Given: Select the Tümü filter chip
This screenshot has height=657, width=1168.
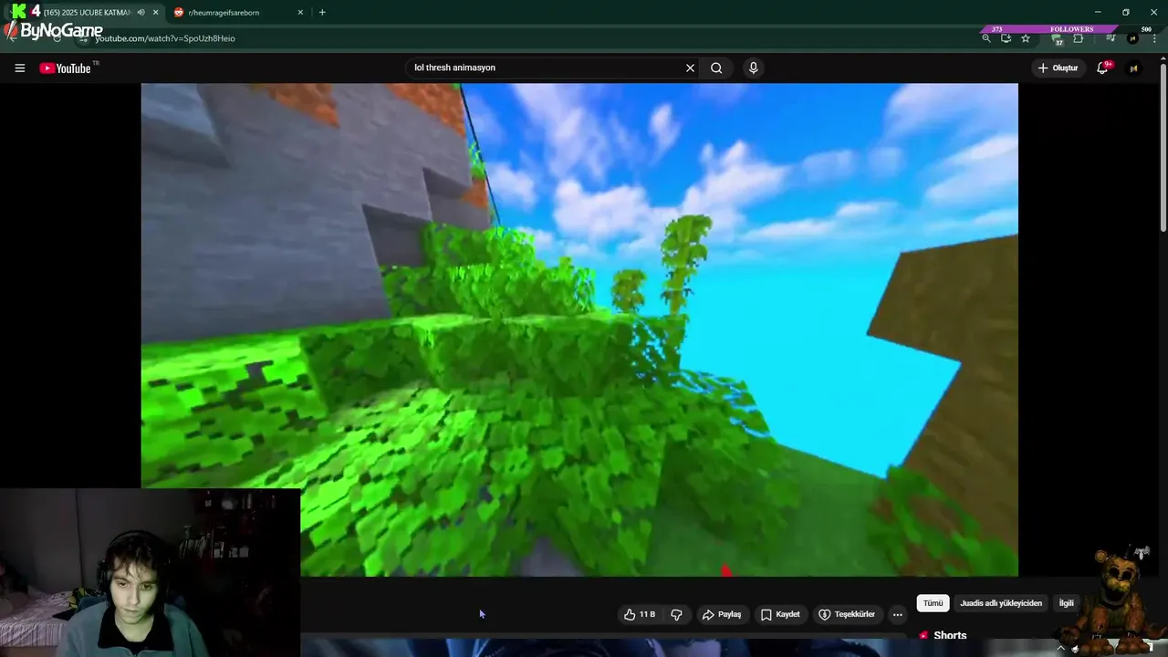Looking at the screenshot, I should click(x=933, y=603).
